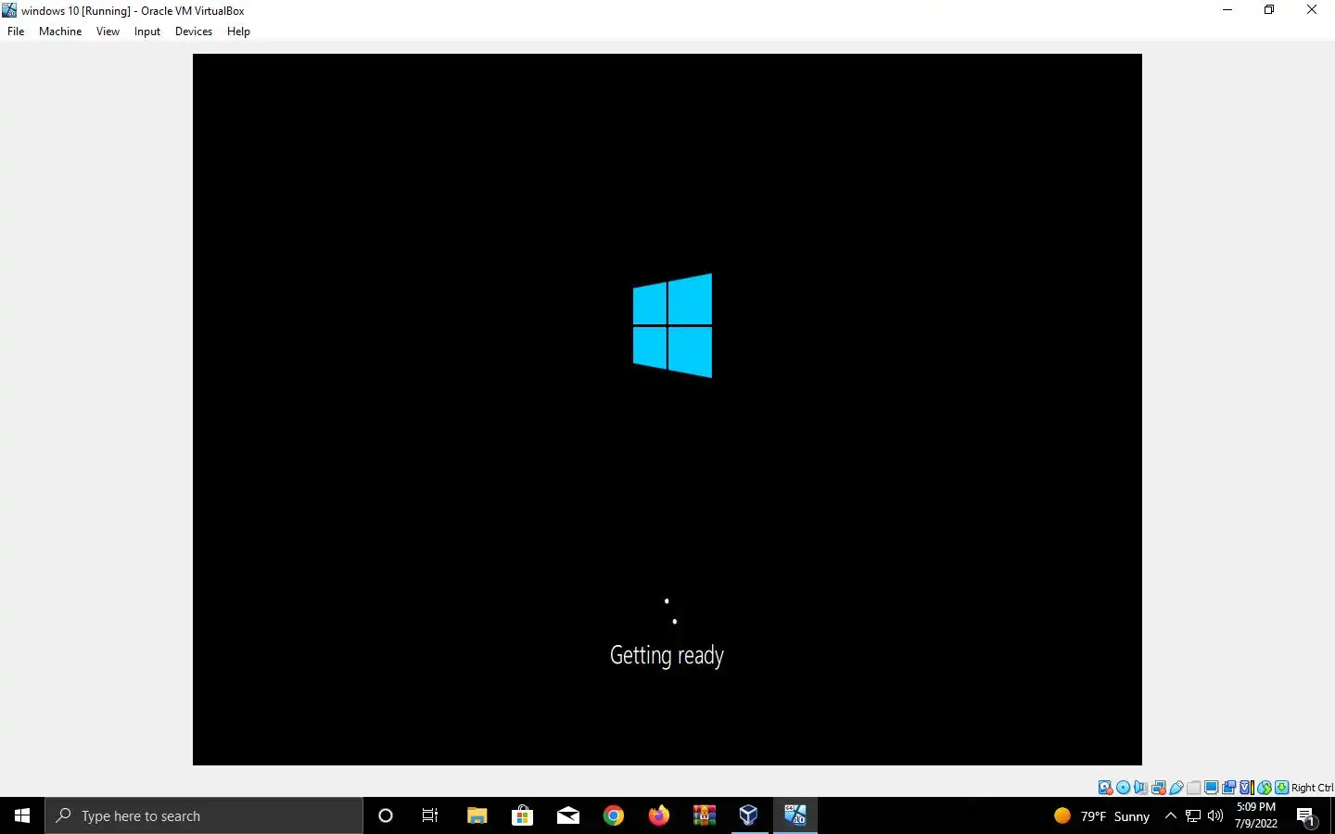The width and height of the screenshot is (1335, 834).
Task: Open the Help menu
Action: pos(238,32)
